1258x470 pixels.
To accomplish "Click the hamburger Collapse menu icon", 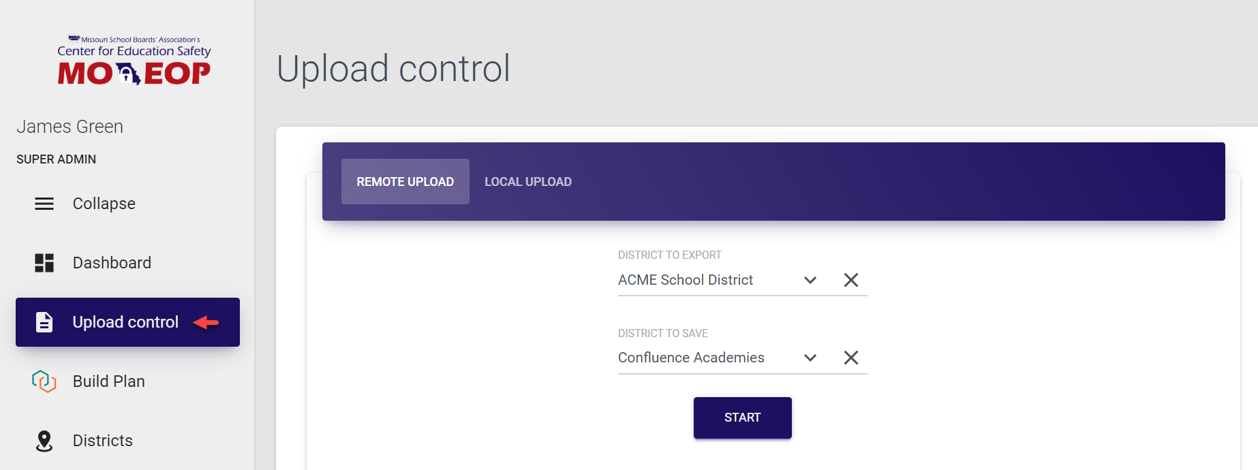I will tap(44, 204).
